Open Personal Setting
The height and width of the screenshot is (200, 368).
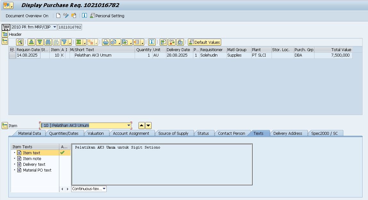tap(107, 16)
